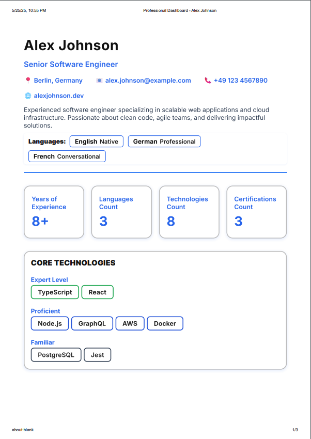Click the Languages Count card
The image size is (311, 439).
tap(121, 212)
